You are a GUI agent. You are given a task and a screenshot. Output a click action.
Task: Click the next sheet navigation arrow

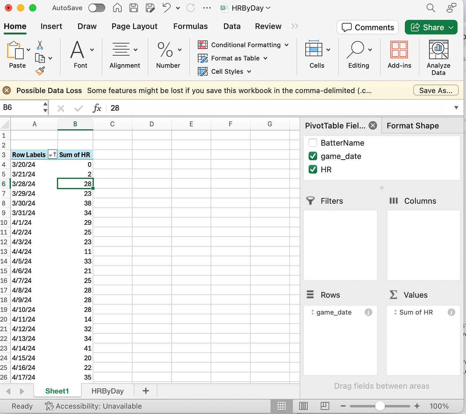tap(22, 391)
